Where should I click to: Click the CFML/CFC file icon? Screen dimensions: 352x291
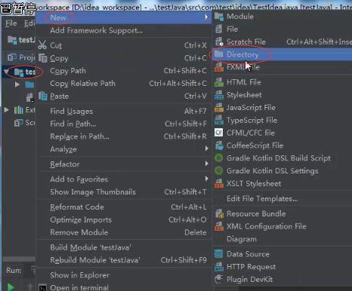(218, 133)
